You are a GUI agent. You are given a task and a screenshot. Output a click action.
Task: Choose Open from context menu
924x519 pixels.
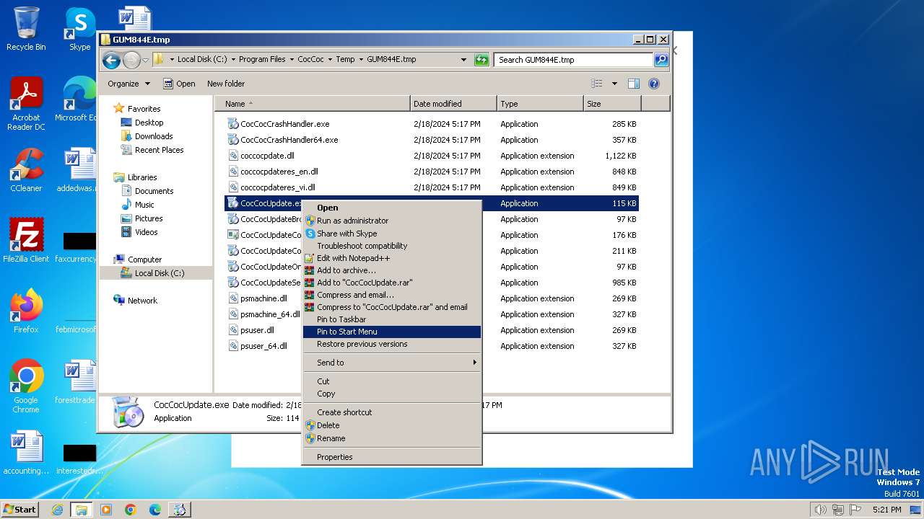pos(392,208)
